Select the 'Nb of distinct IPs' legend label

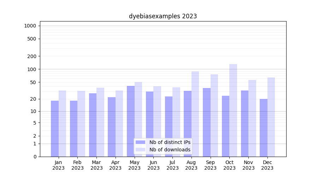170,142
